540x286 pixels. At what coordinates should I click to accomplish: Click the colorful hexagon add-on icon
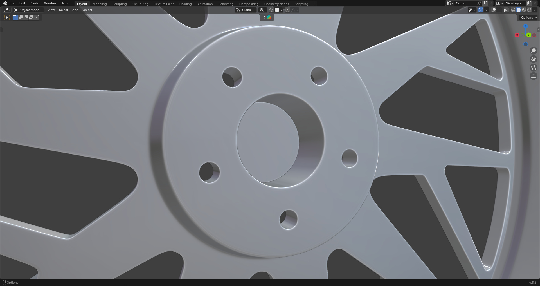pyautogui.click(x=269, y=17)
